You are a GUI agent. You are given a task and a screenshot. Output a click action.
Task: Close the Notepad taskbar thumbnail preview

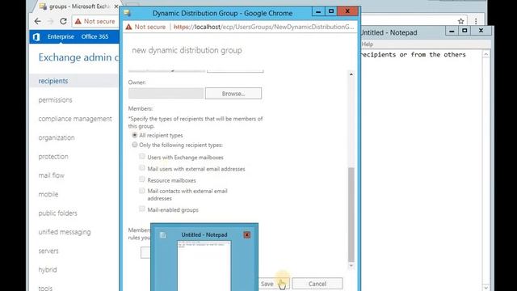click(x=247, y=235)
